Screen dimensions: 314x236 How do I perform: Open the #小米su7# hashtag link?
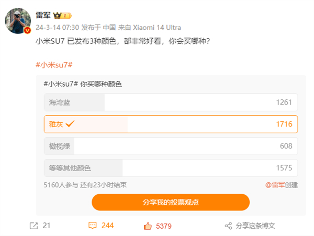tap(53, 64)
